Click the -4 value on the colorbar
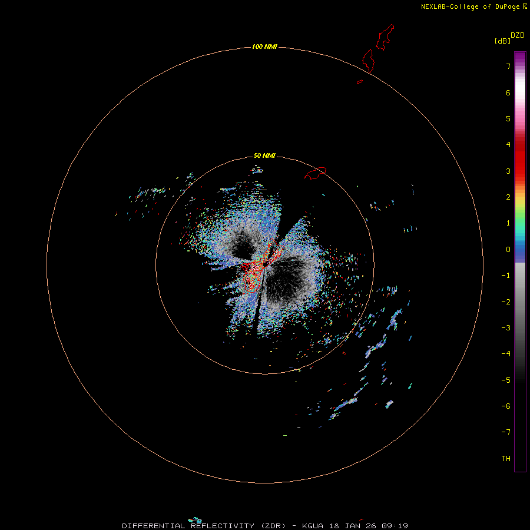530x530 pixels. click(506, 353)
